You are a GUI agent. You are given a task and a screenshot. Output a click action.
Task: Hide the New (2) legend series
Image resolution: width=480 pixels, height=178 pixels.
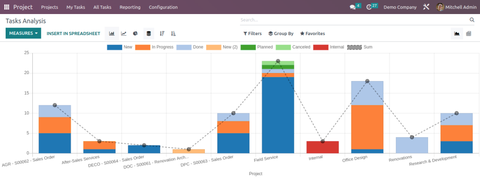(x=222, y=47)
